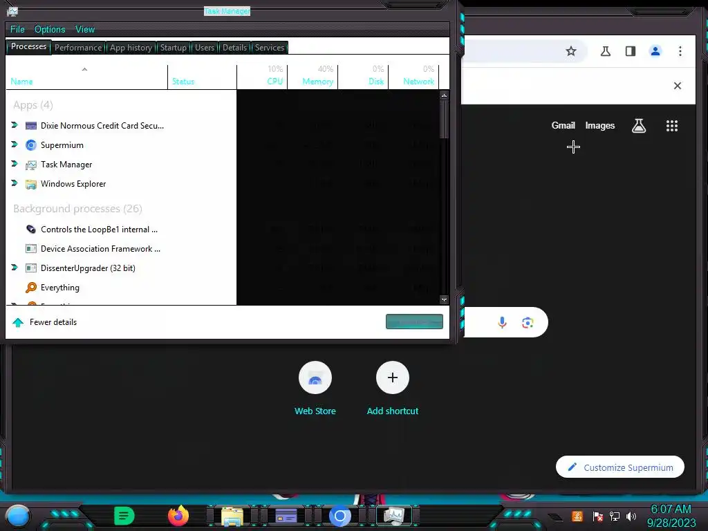Select the 'Device Association Framework ...' row

click(121, 249)
